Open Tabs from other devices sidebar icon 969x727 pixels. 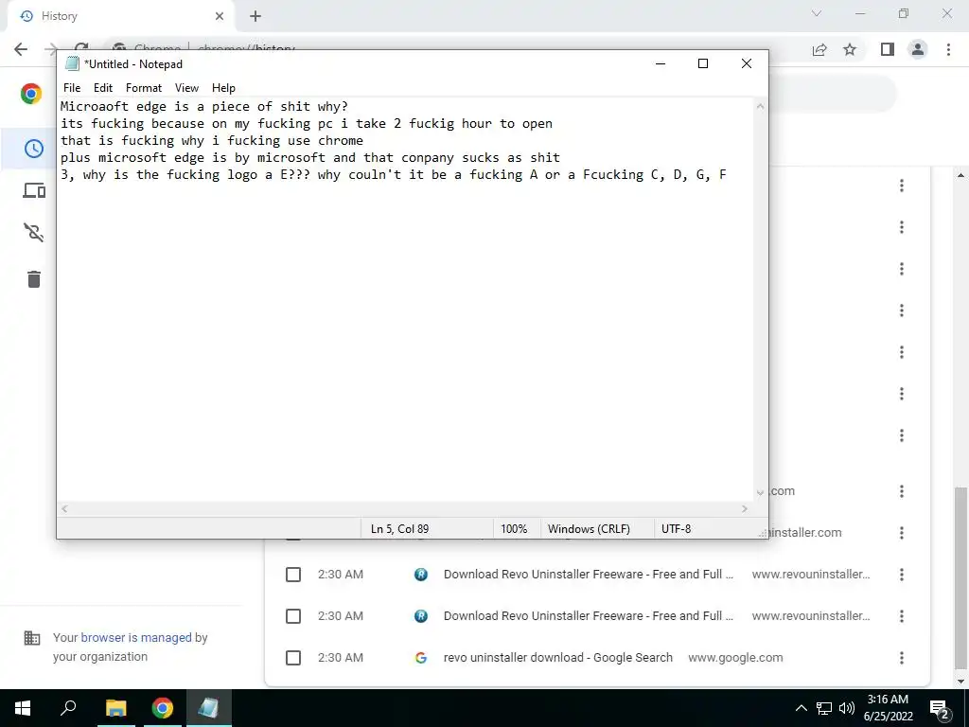click(34, 190)
